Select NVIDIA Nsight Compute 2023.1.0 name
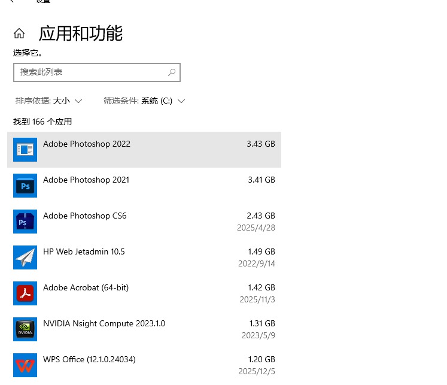447x385 pixels. (104, 323)
